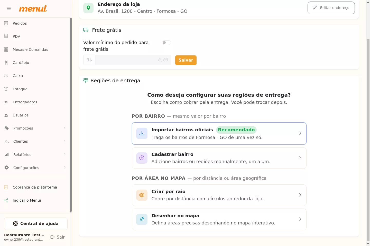This screenshot has height=246, width=370.
Task: Click the green store location pin icon
Action: coord(88,8)
